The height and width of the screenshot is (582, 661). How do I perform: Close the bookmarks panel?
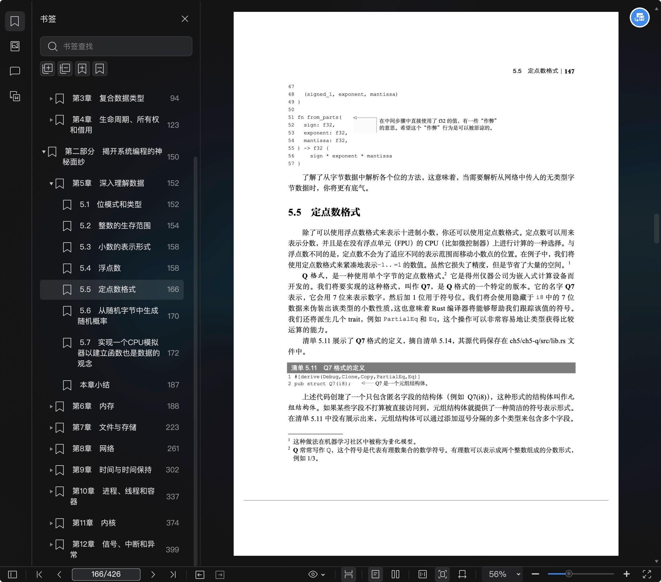tap(185, 19)
